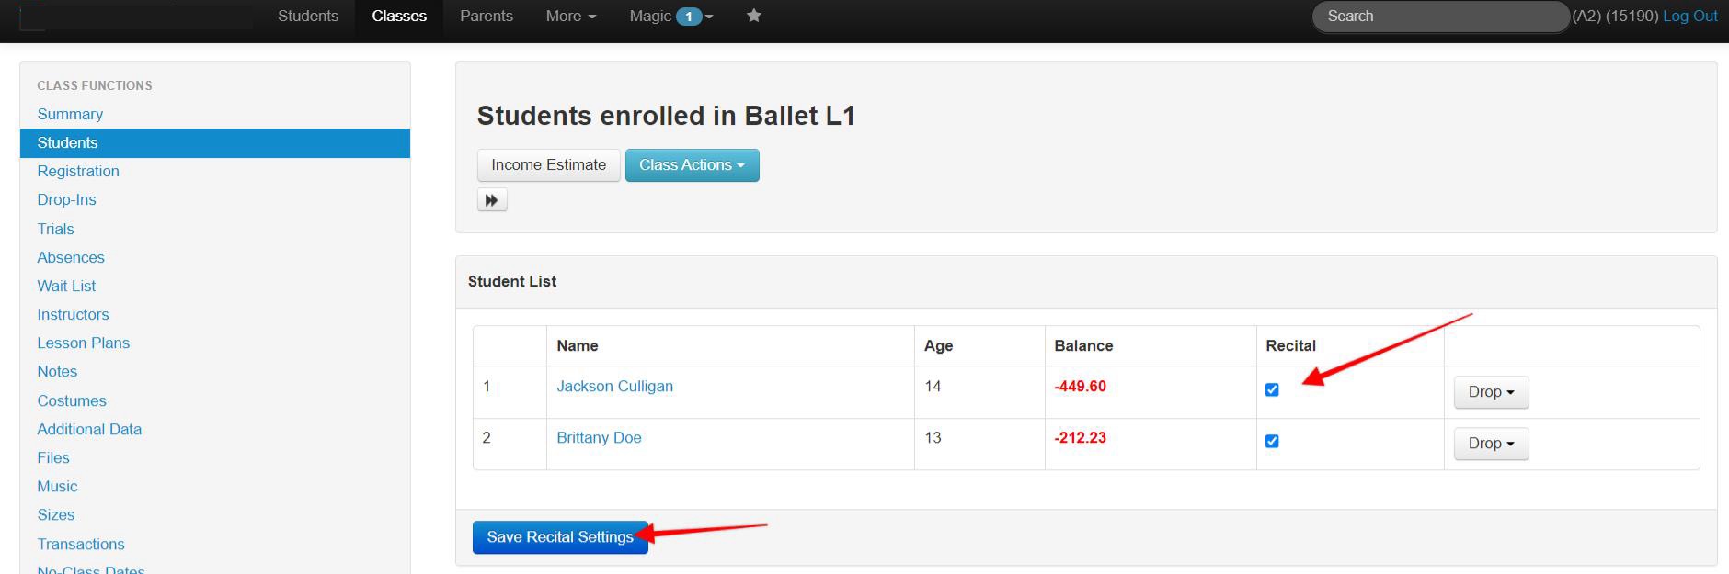
Task: Toggle Recital checkbox for Brittany Doe
Action: pos(1272,441)
